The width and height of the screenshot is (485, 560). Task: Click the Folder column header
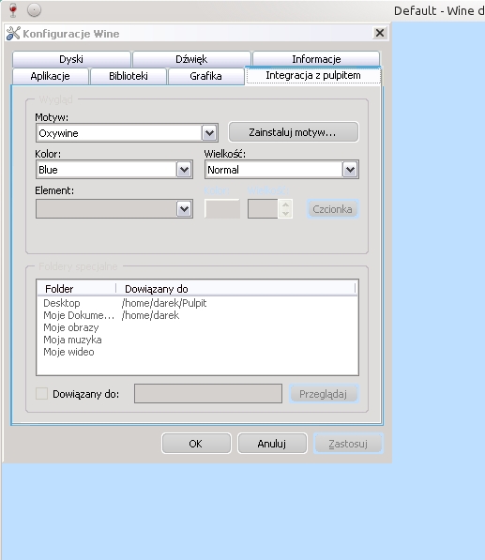pos(77,289)
